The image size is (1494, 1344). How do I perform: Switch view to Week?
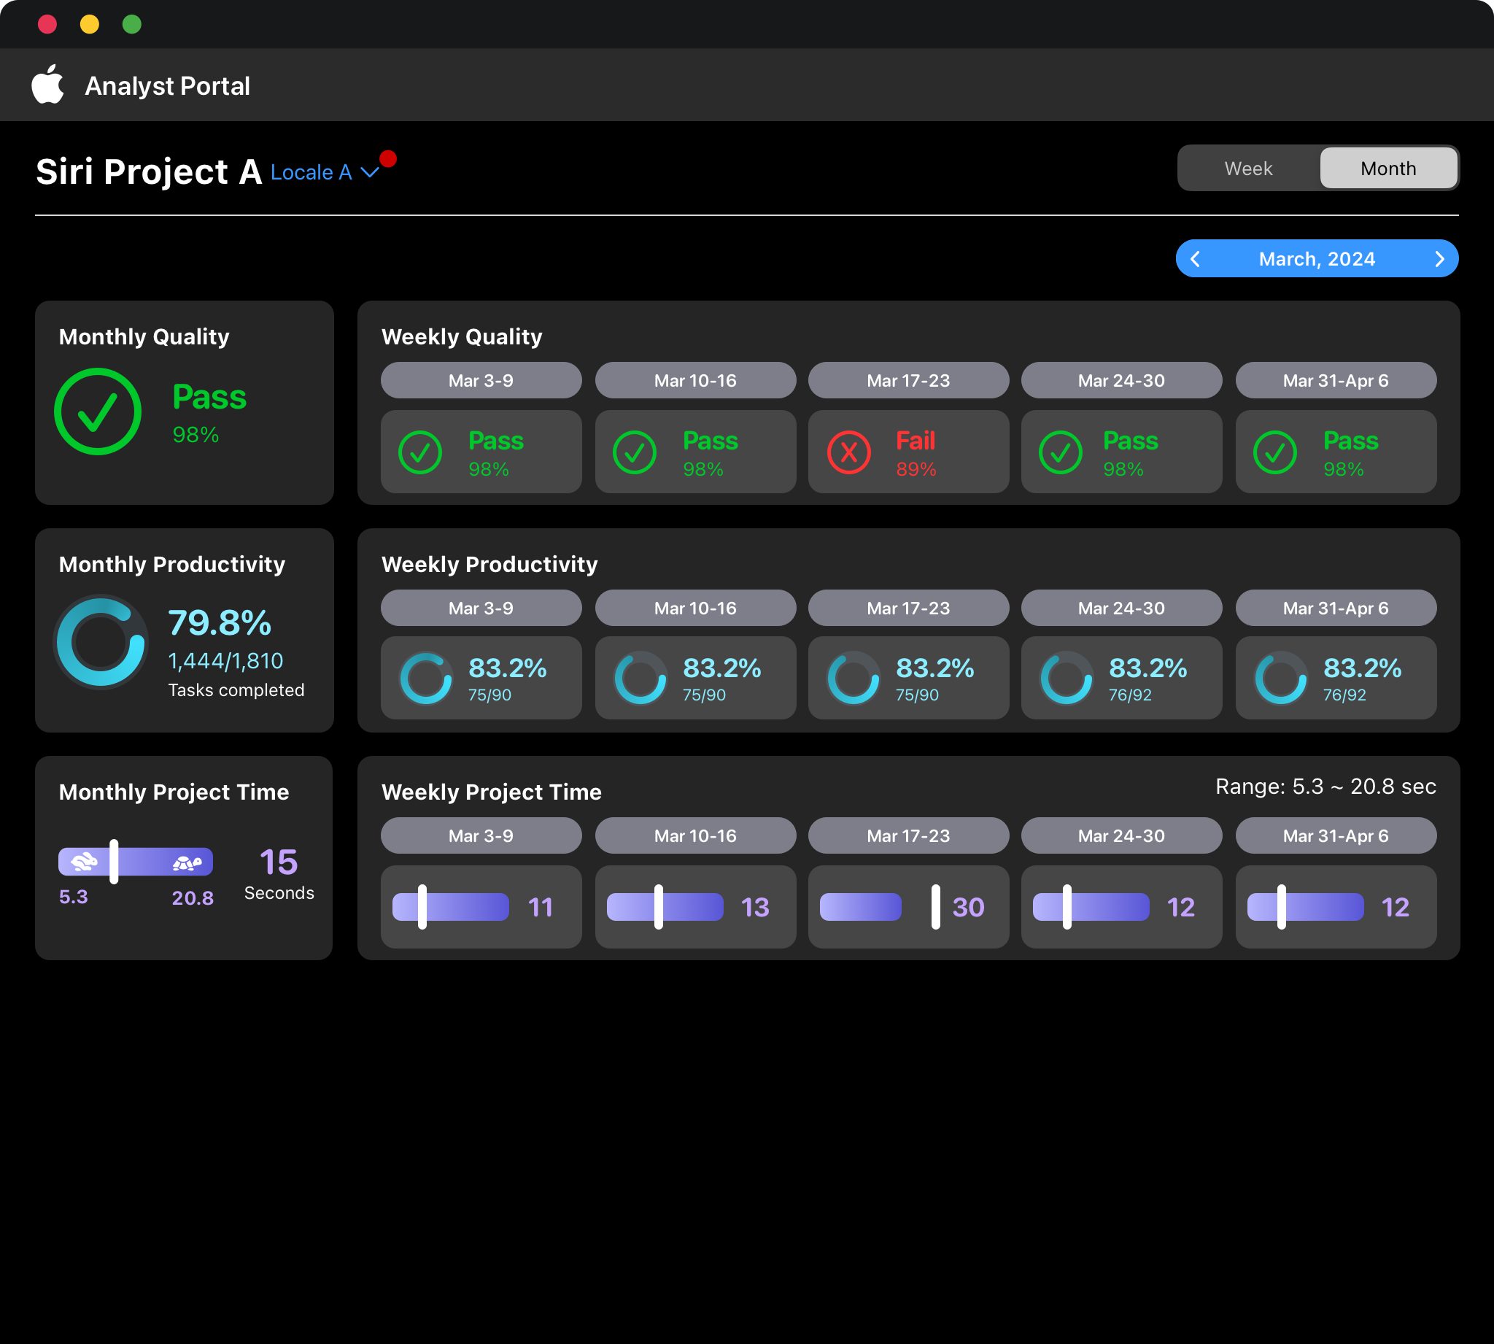coord(1248,169)
